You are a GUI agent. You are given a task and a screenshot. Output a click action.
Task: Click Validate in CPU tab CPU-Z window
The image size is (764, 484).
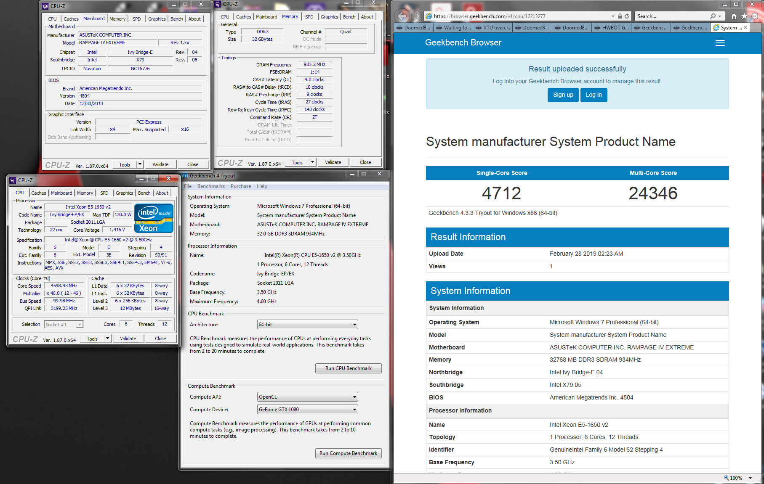(128, 339)
